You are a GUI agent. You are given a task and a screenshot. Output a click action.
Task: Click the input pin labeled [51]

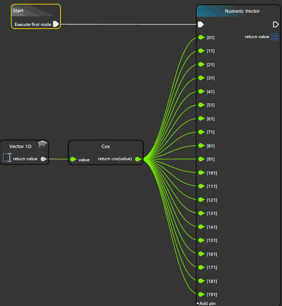point(202,105)
